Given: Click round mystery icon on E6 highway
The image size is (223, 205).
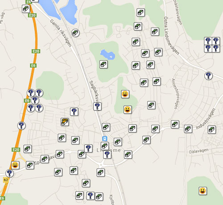Looking at the screenshot, I should (x=21, y=126).
